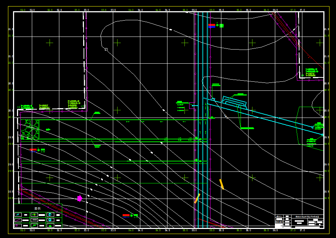Select the orange marker crossing the cyan pipeline
Image resolution: width=336 pixels, height=238 pixels.
coord(197,199)
